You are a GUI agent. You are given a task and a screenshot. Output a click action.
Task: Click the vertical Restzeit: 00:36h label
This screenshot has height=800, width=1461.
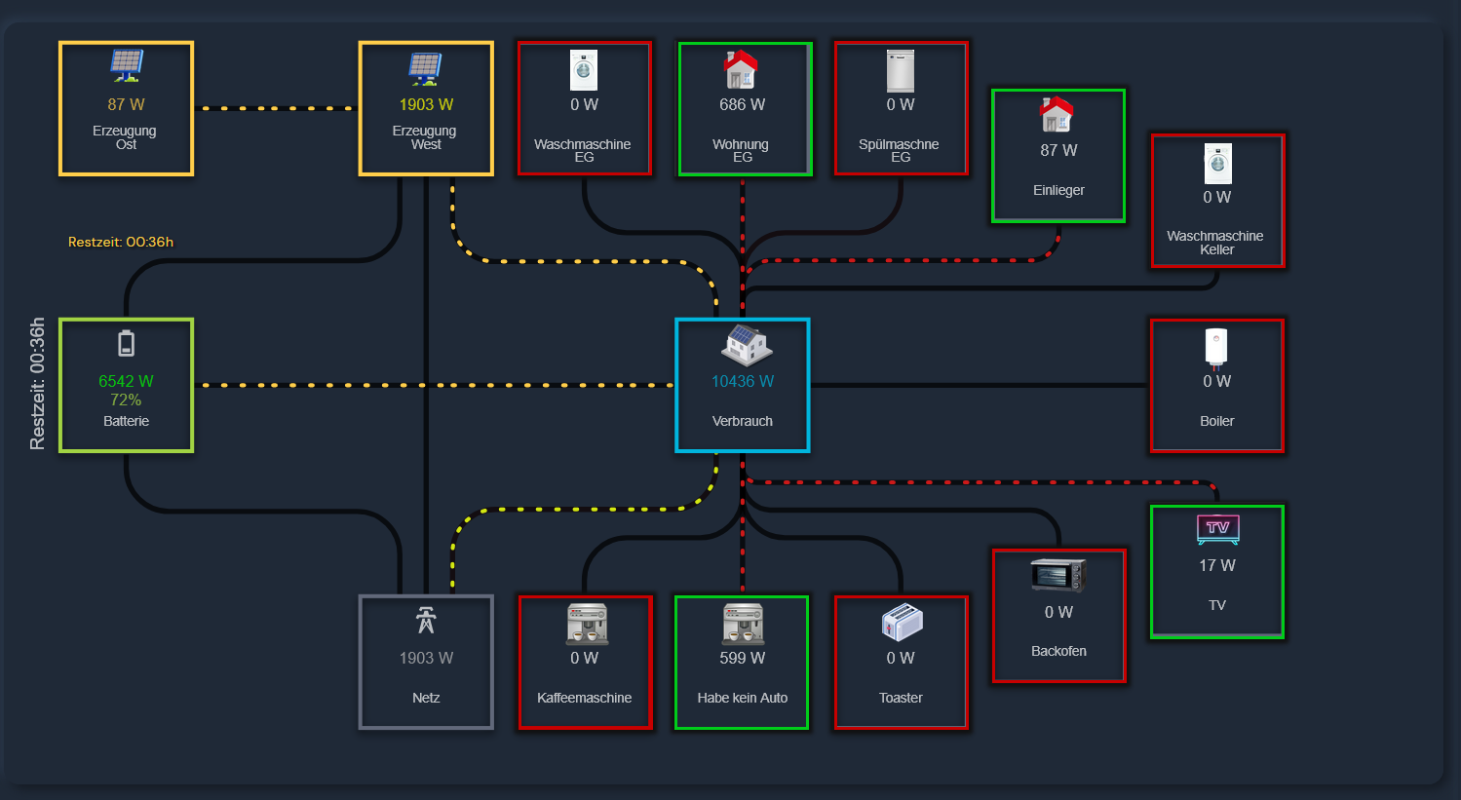(x=37, y=384)
